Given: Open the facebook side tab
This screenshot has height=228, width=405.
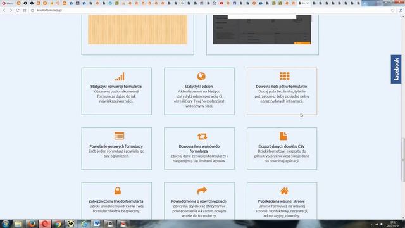Looking at the screenshot, I should [x=396, y=69].
